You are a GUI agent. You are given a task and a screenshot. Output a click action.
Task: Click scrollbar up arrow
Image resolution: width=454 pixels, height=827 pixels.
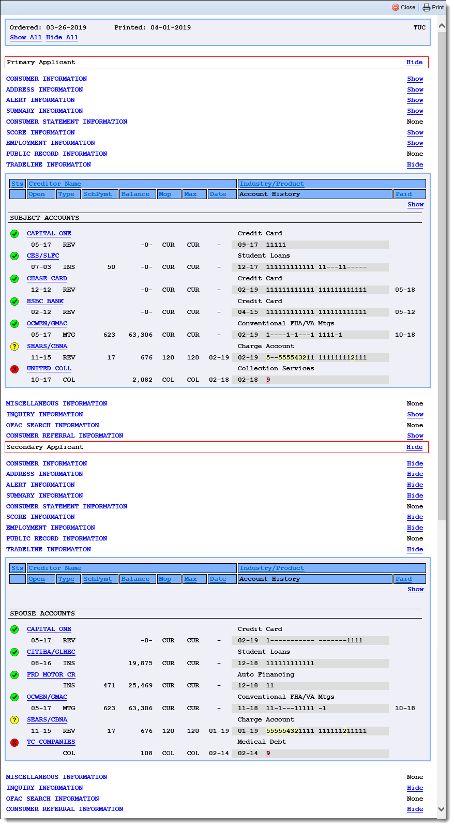tap(442, 25)
